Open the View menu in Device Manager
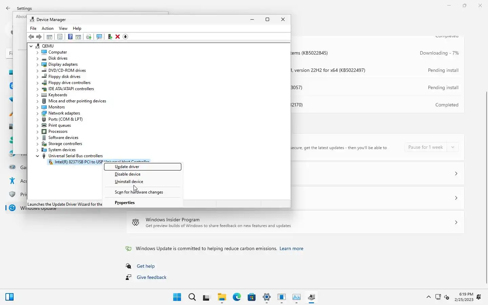Image resolution: width=488 pixels, height=305 pixels. 63,28
